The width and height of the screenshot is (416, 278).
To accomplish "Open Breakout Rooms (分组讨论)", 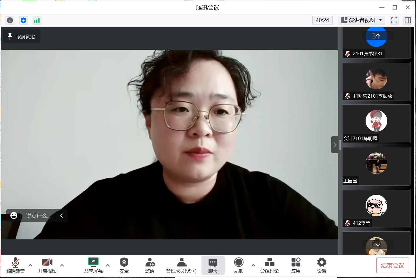I will [x=269, y=265].
